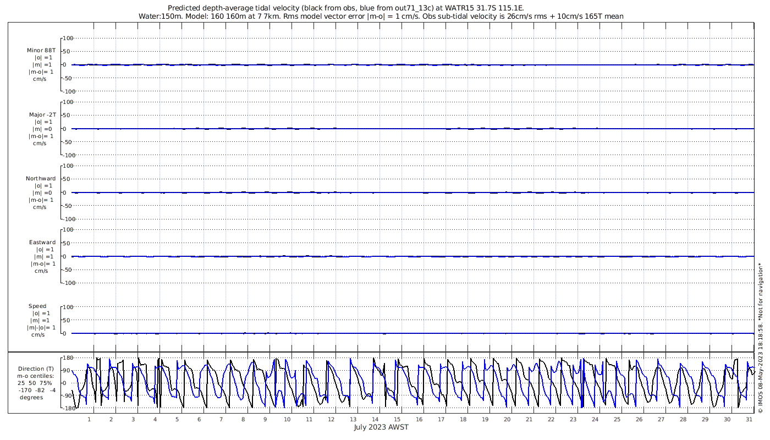
Task: Select day 22 on the date axis
Action: pyautogui.click(x=551, y=420)
